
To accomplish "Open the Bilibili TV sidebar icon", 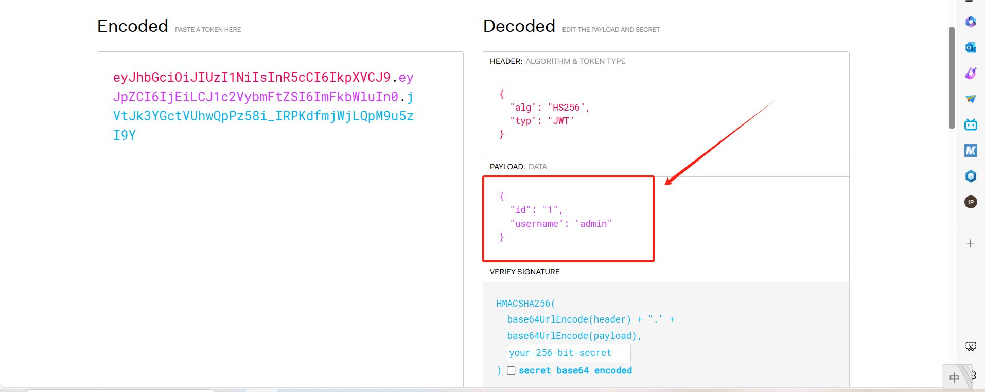I will tap(971, 124).
